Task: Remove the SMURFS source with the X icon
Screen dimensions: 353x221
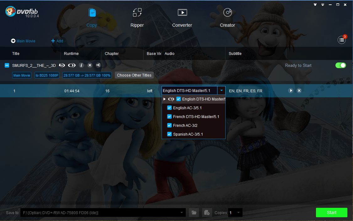Action: [x=90, y=65]
